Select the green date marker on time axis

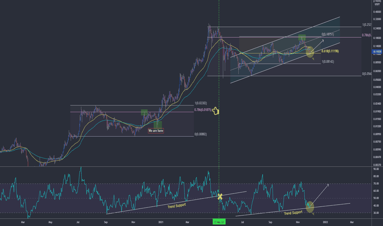[x=219, y=222]
